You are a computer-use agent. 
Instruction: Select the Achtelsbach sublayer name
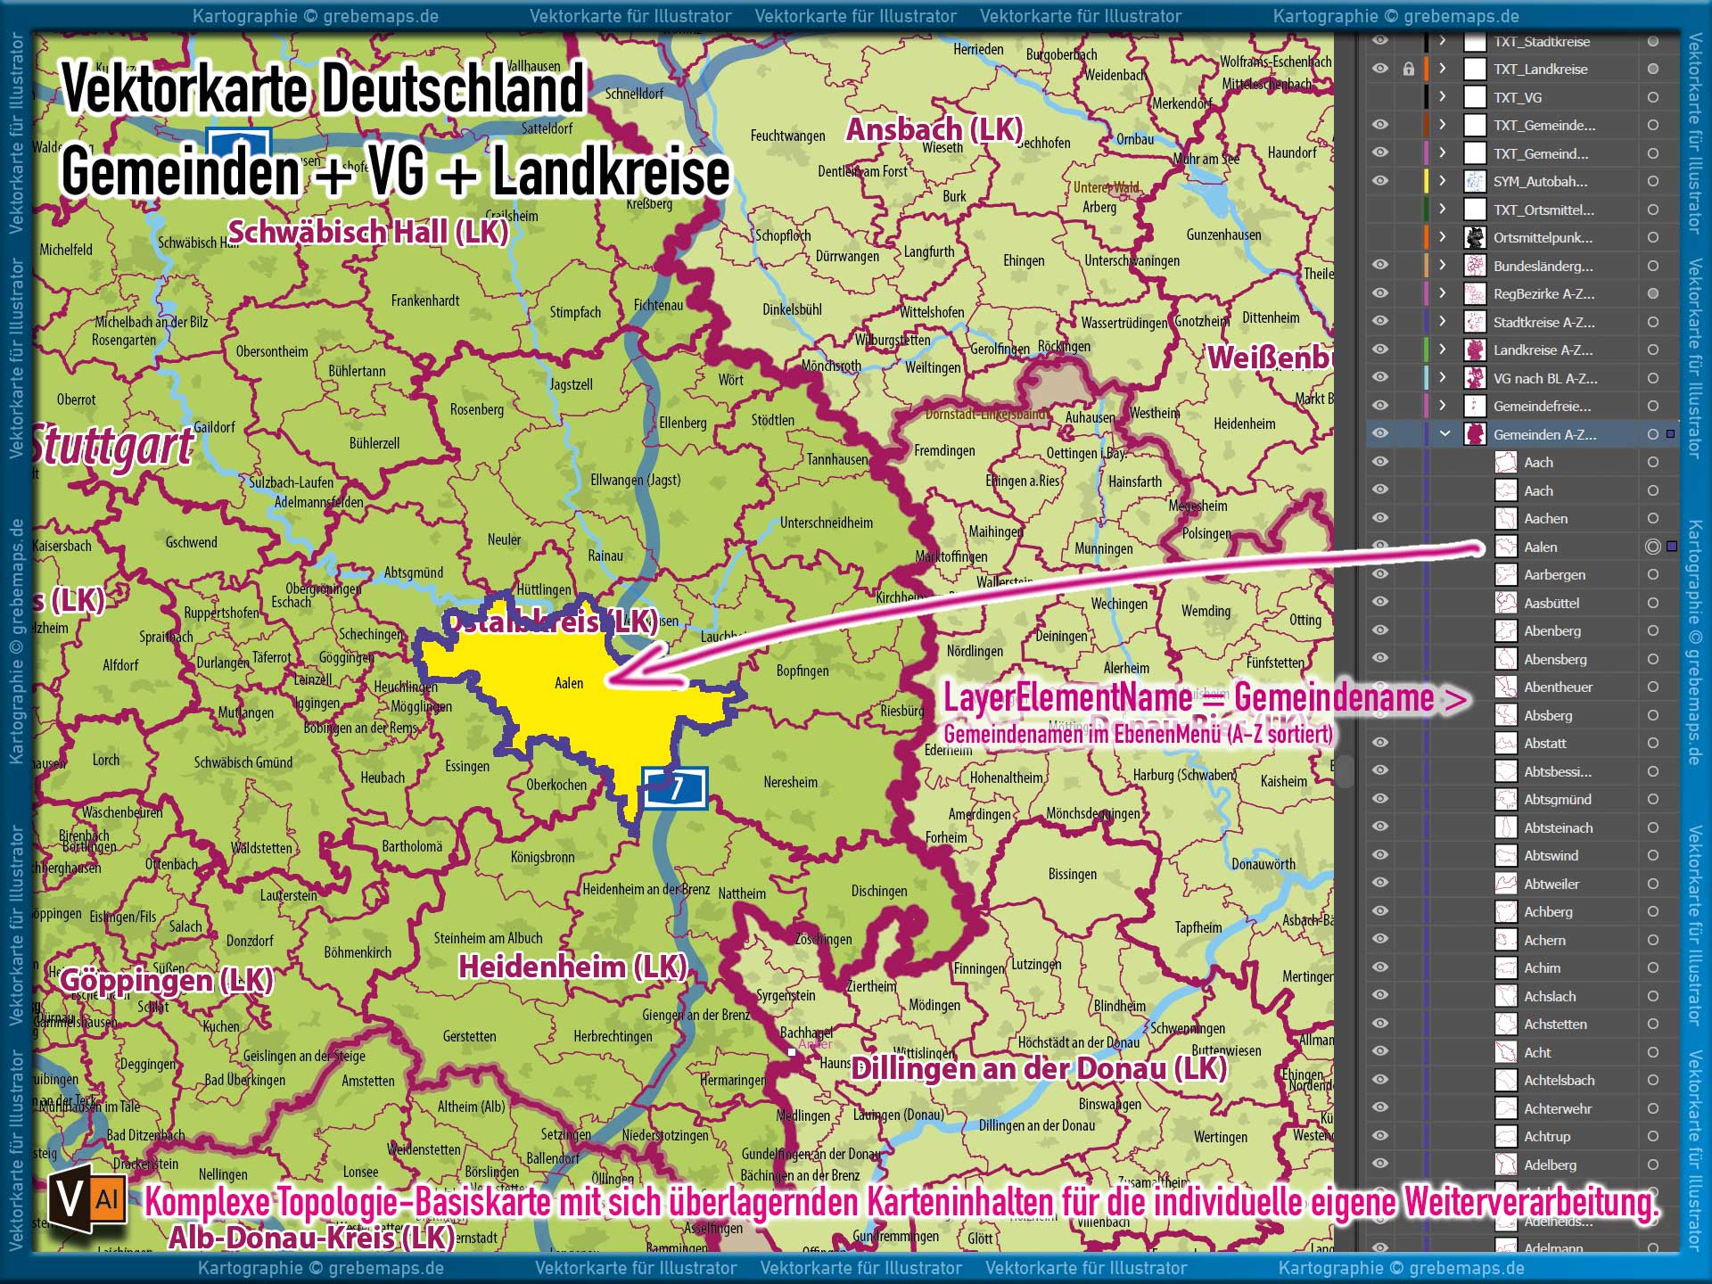(x=1559, y=1080)
